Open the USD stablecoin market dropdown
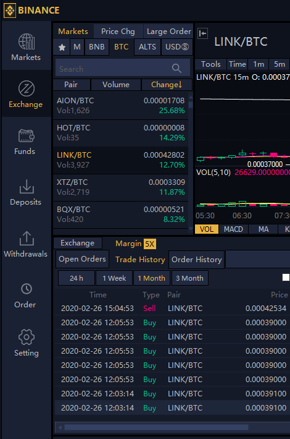Image resolution: width=290 pixels, height=439 pixels. 177,47
